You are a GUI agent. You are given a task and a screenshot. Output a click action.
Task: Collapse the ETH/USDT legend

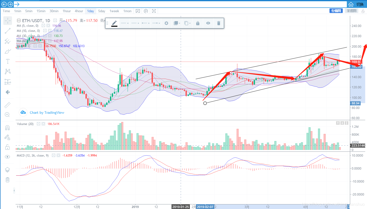click(x=18, y=21)
